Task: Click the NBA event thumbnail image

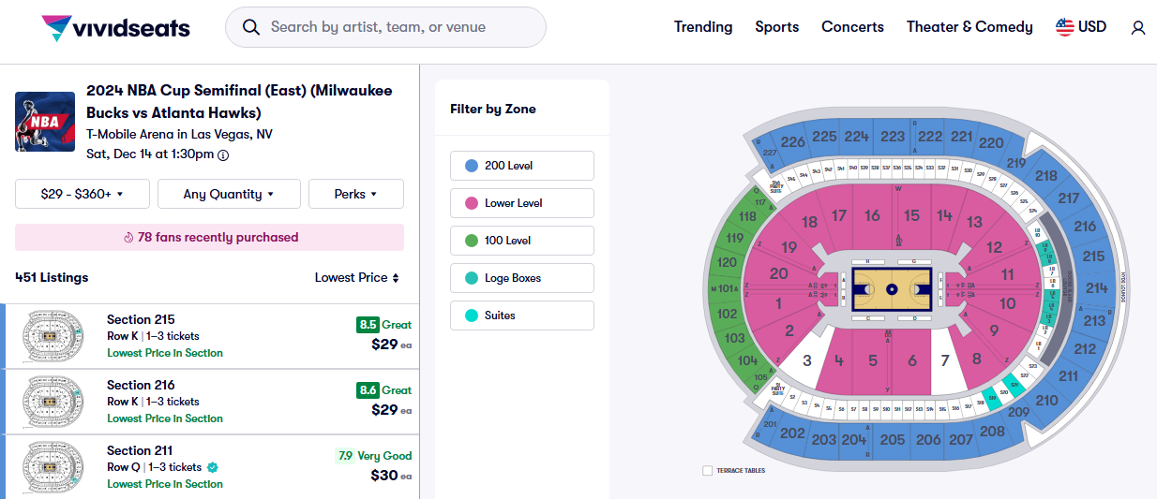Action: (45, 122)
